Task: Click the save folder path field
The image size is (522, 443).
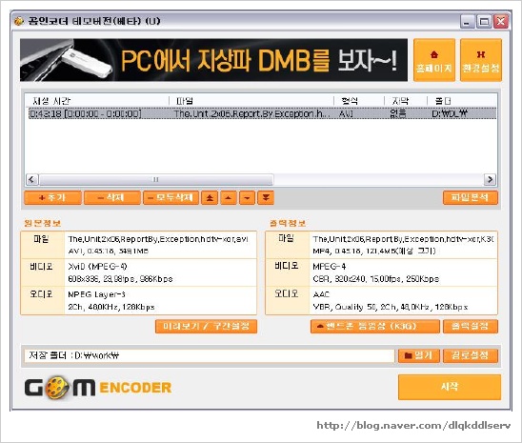Action: (210, 355)
